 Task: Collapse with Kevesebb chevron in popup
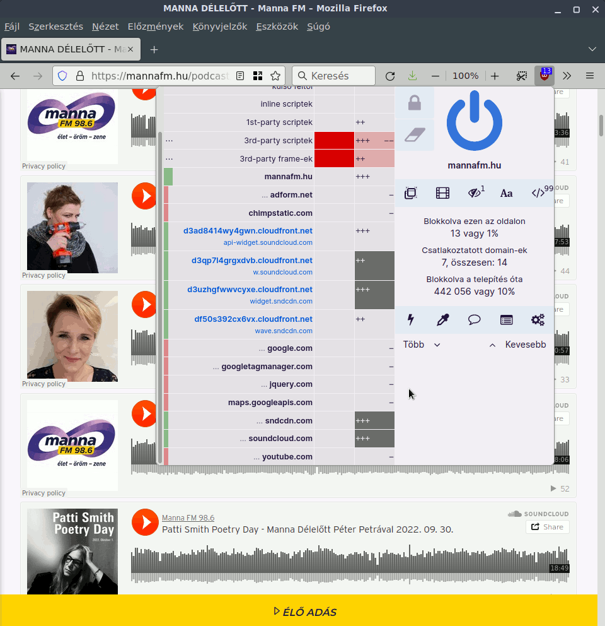coord(517,345)
